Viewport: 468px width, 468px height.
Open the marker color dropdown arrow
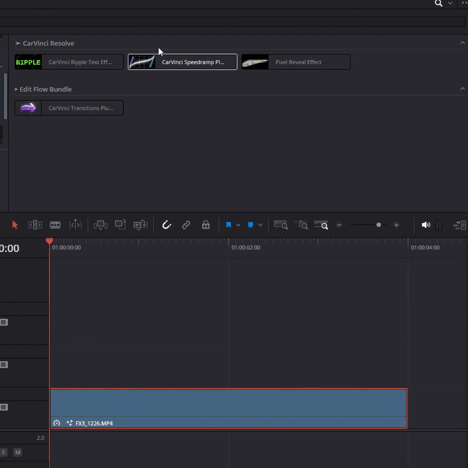point(260,225)
